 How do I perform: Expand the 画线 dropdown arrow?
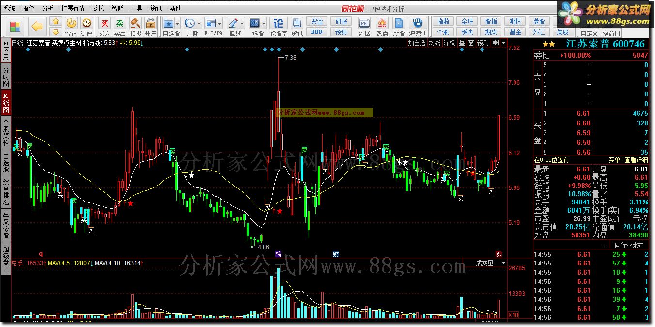click(242, 23)
